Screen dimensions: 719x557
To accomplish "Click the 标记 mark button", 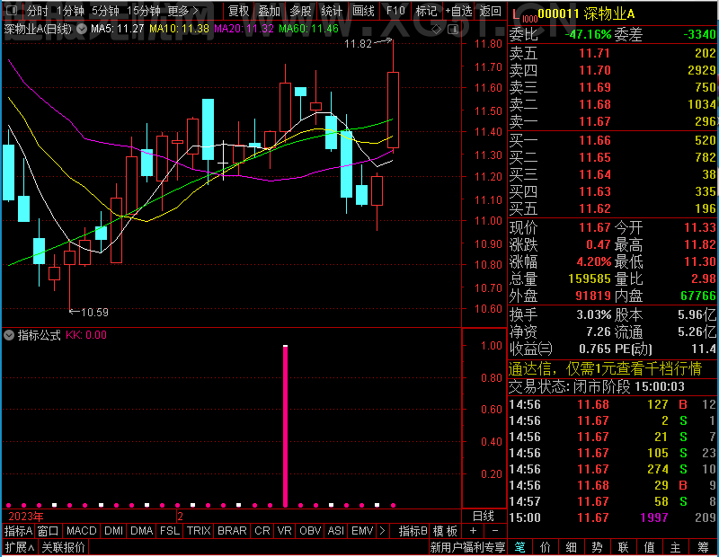I will tap(426, 11).
